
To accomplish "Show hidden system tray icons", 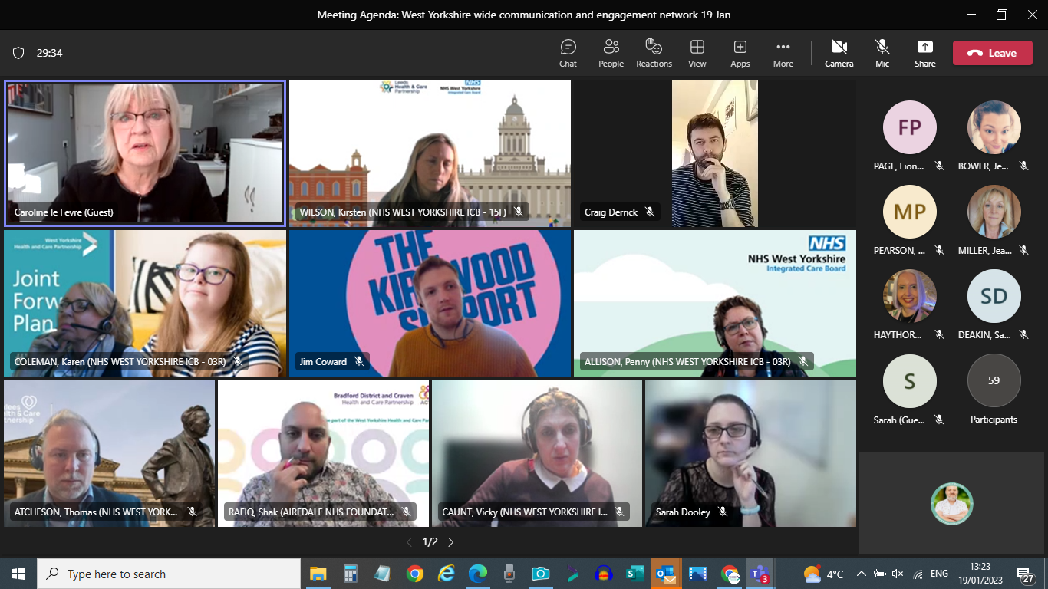I will coord(862,574).
